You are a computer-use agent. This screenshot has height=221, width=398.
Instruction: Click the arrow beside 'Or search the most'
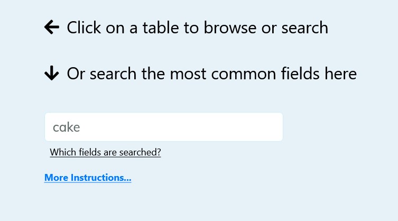(x=51, y=74)
